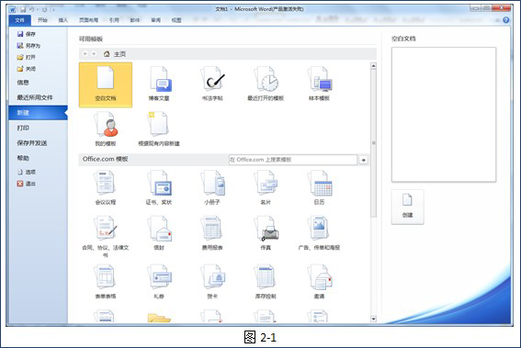The image size is (521, 348).
Task: Open the 小册子 brochure templates
Action: pos(212,187)
